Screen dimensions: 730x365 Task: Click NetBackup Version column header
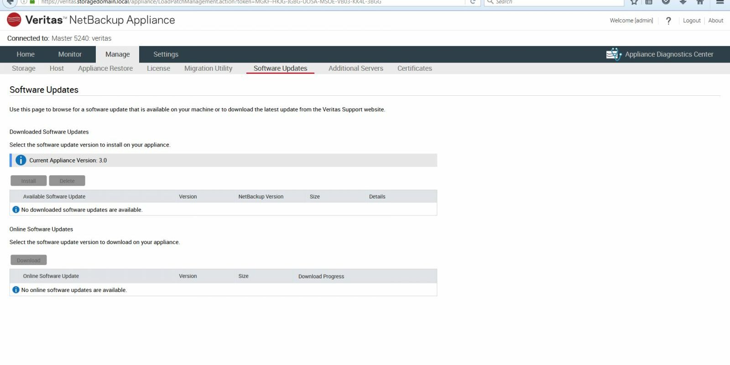point(261,197)
